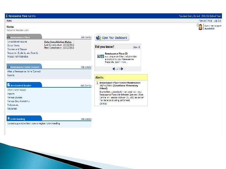Go to next Did you know tip
The height and width of the screenshot is (169, 226).
[122, 69]
